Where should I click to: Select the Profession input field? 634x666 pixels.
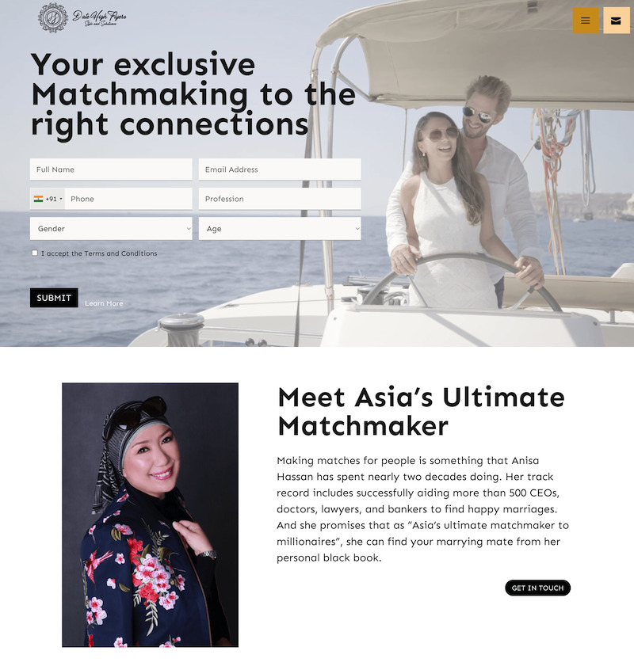(280, 199)
